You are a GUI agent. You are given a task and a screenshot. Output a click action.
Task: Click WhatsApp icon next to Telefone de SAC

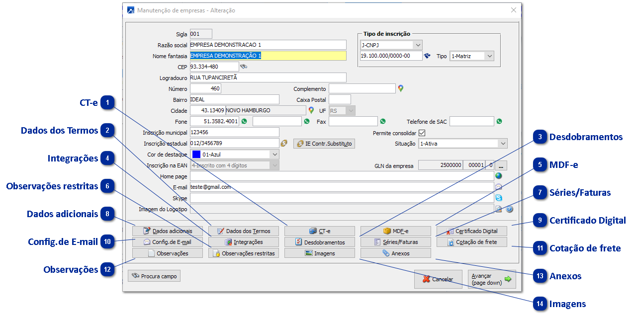pyautogui.click(x=499, y=121)
